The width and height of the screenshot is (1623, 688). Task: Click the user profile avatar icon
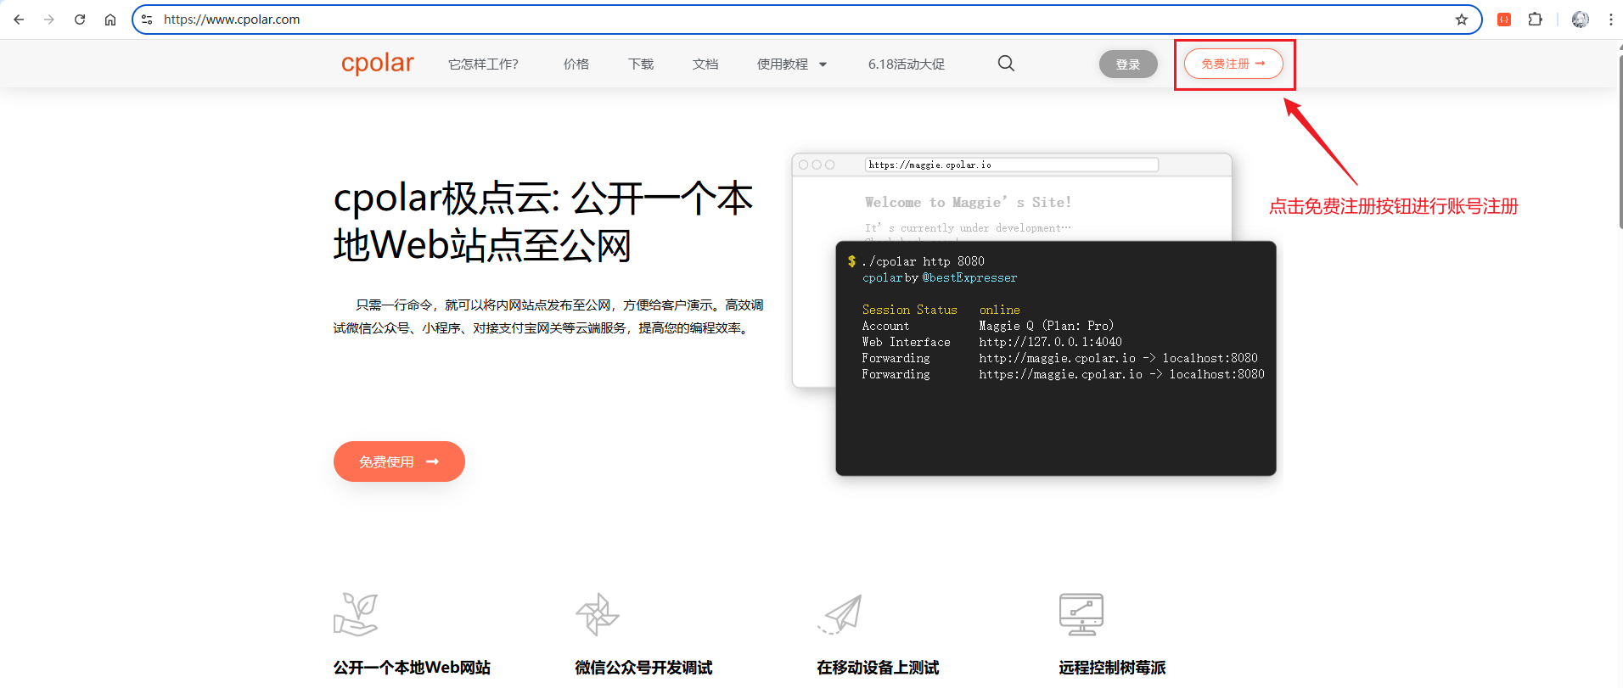[x=1580, y=20]
